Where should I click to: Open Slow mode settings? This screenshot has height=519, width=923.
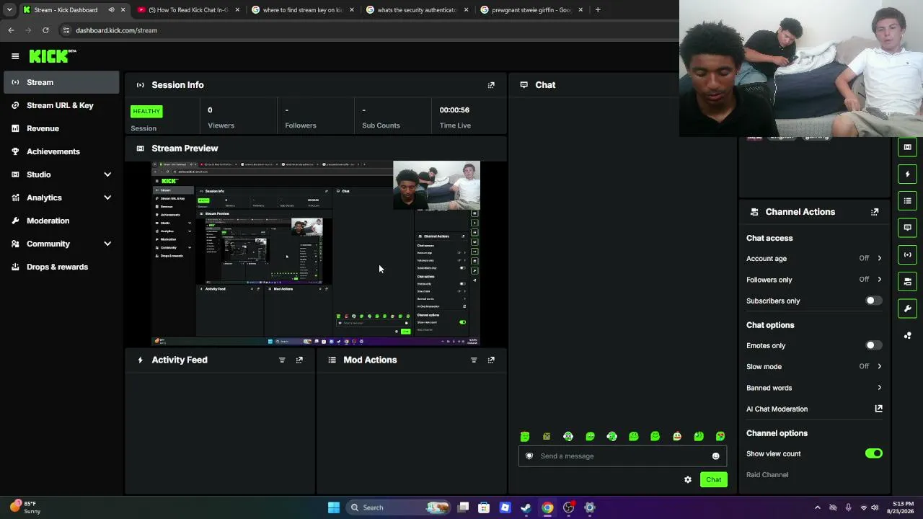tap(814, 366)
